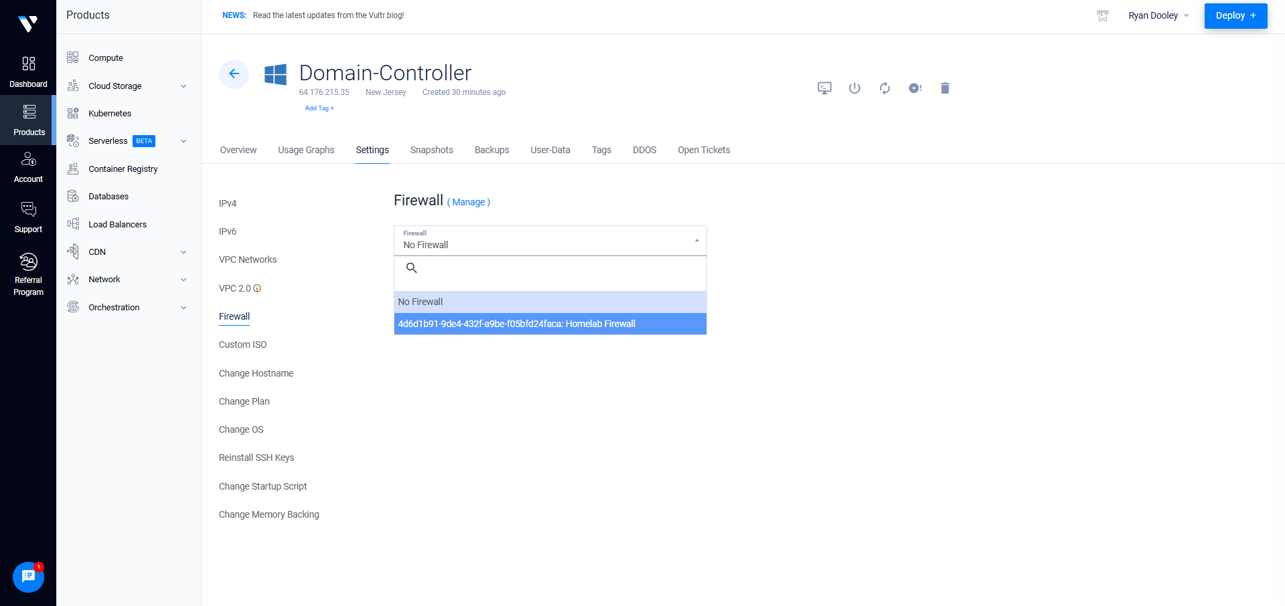Click the Deploy + button

coord(1235,15)
